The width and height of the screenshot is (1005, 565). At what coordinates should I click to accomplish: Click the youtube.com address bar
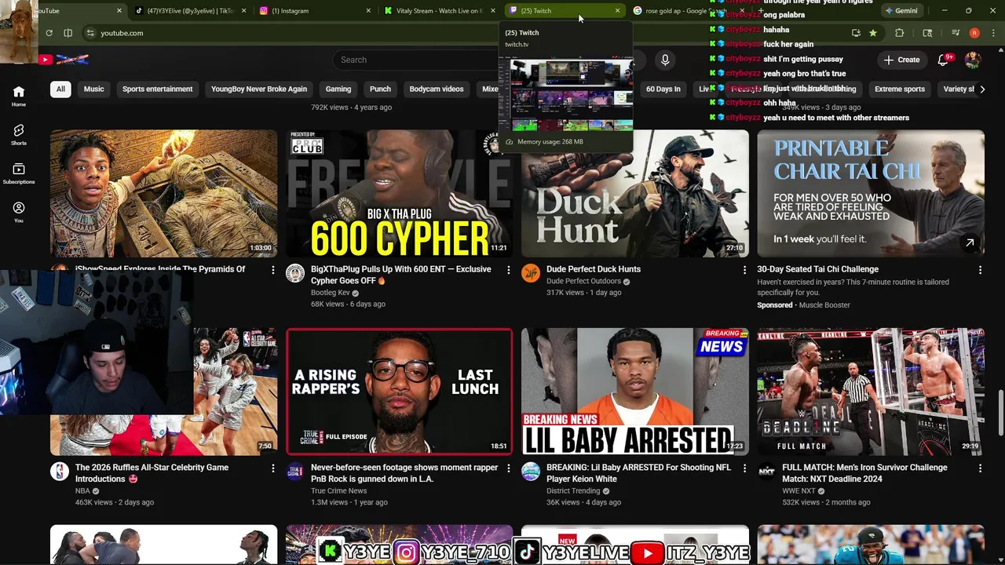pyautogui.click(x=122, y=33)
